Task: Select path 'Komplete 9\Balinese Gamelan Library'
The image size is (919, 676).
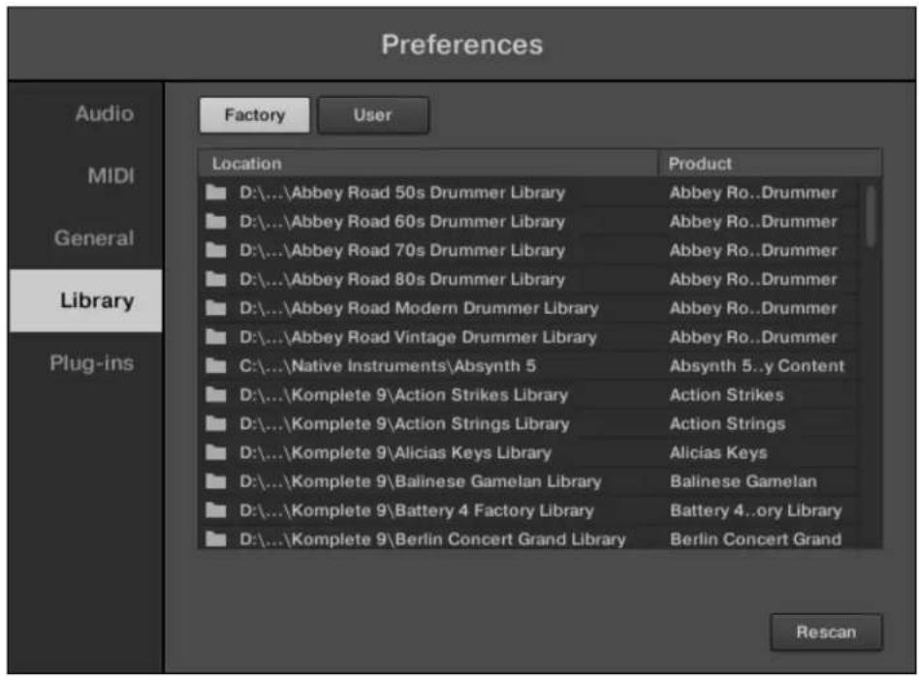Action: 420,481
